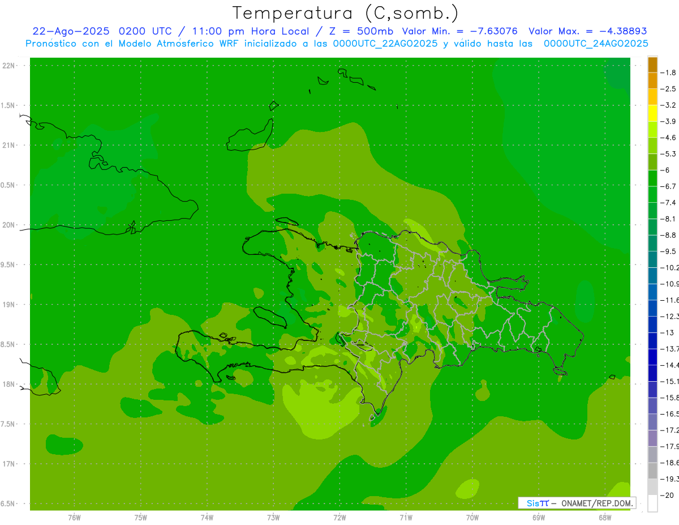679x525 pixels.
Task: Click the 22N latitude label
Action: pos(8,66)
